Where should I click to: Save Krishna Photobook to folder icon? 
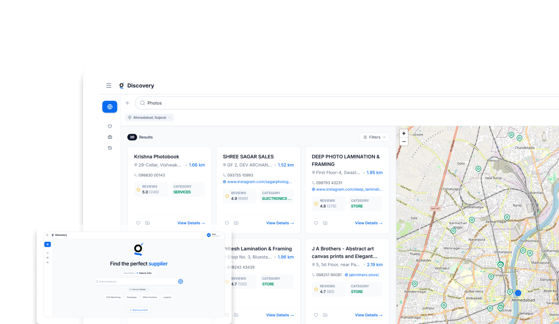147,223
